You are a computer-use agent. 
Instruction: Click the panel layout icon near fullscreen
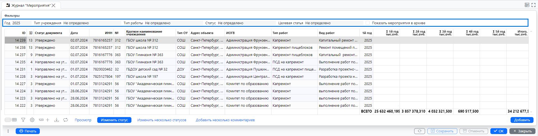[x=527, y=5]
